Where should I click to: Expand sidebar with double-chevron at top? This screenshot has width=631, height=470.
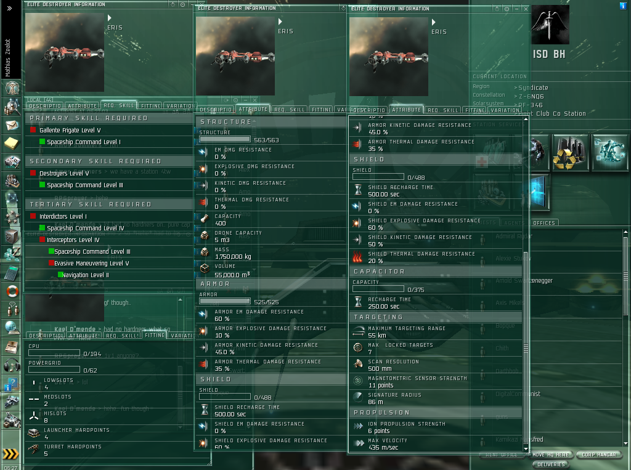point(10,8)
